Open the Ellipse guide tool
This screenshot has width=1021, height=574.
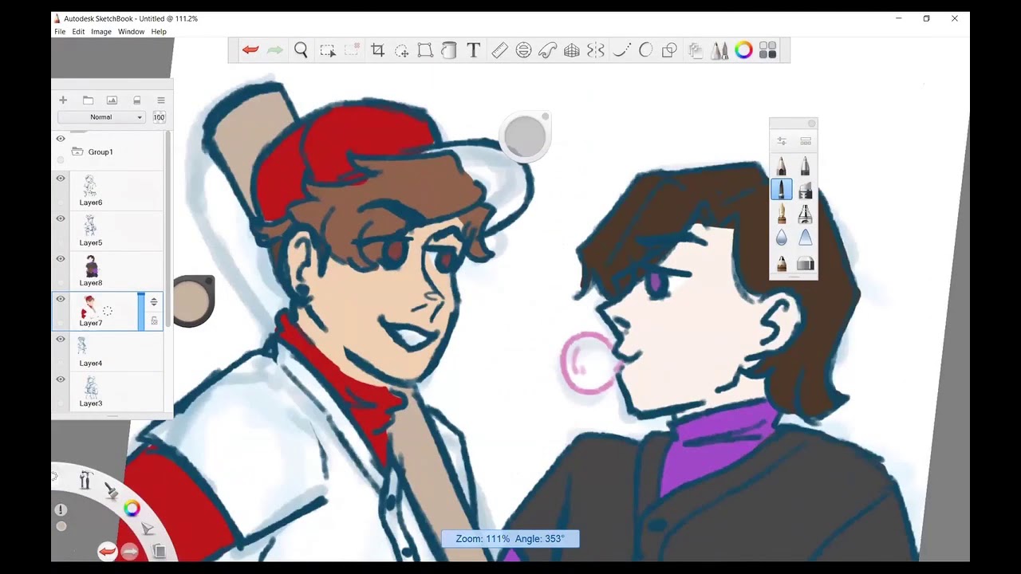coord(523,50)
